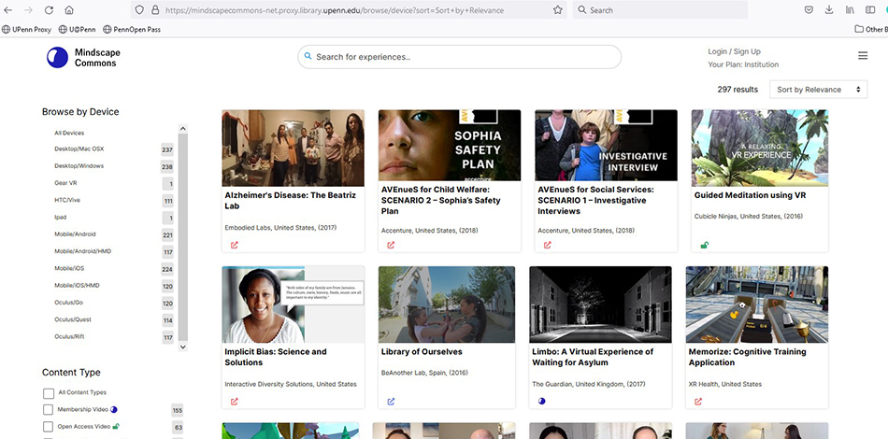Click the membership icon under the Limbo card
Screen dimensions: 888x439
pos(541,401)
